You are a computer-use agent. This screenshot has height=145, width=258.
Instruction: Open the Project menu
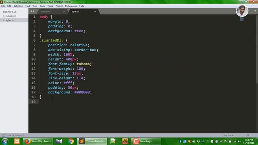pos(59,6)
